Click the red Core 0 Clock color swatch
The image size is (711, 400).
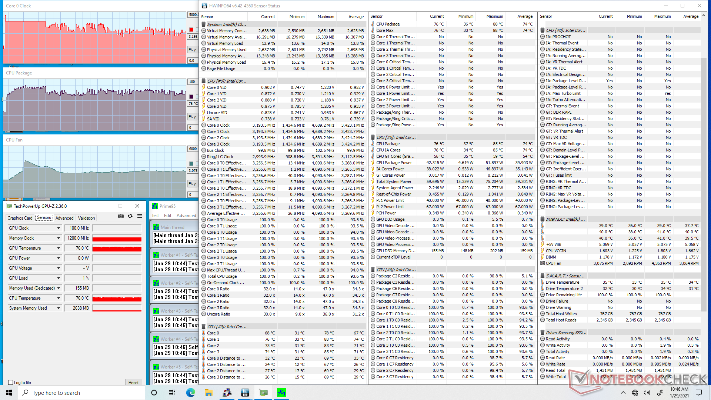(x=191, y=30)
